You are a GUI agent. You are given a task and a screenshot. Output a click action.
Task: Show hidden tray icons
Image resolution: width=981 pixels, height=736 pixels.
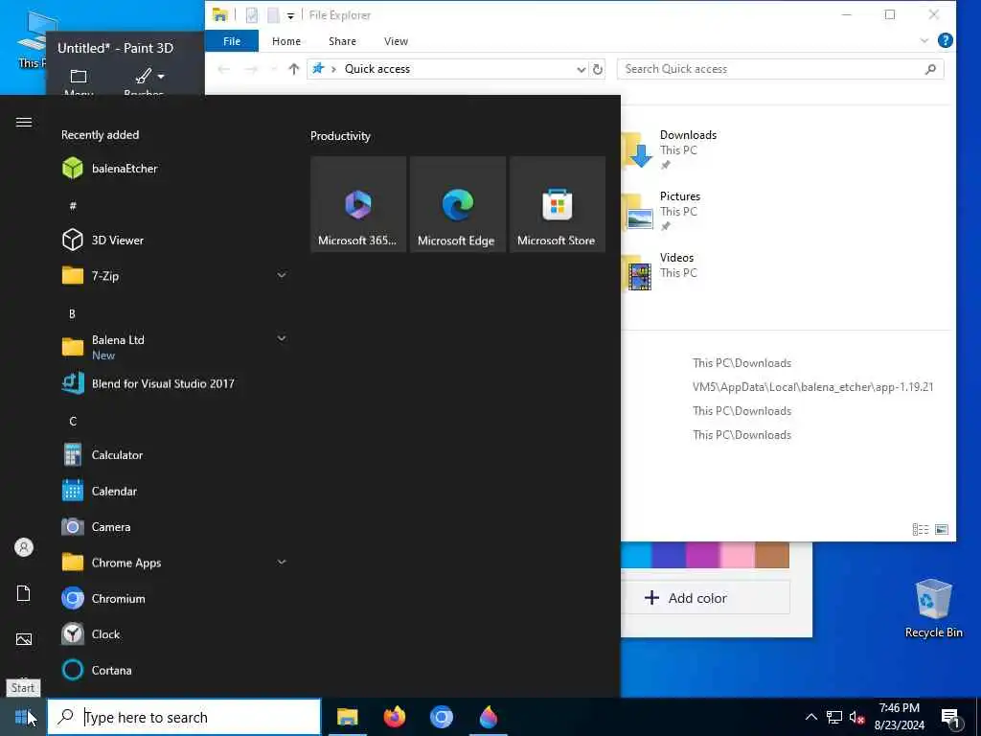pyautogui.click(x=810, y=717)
